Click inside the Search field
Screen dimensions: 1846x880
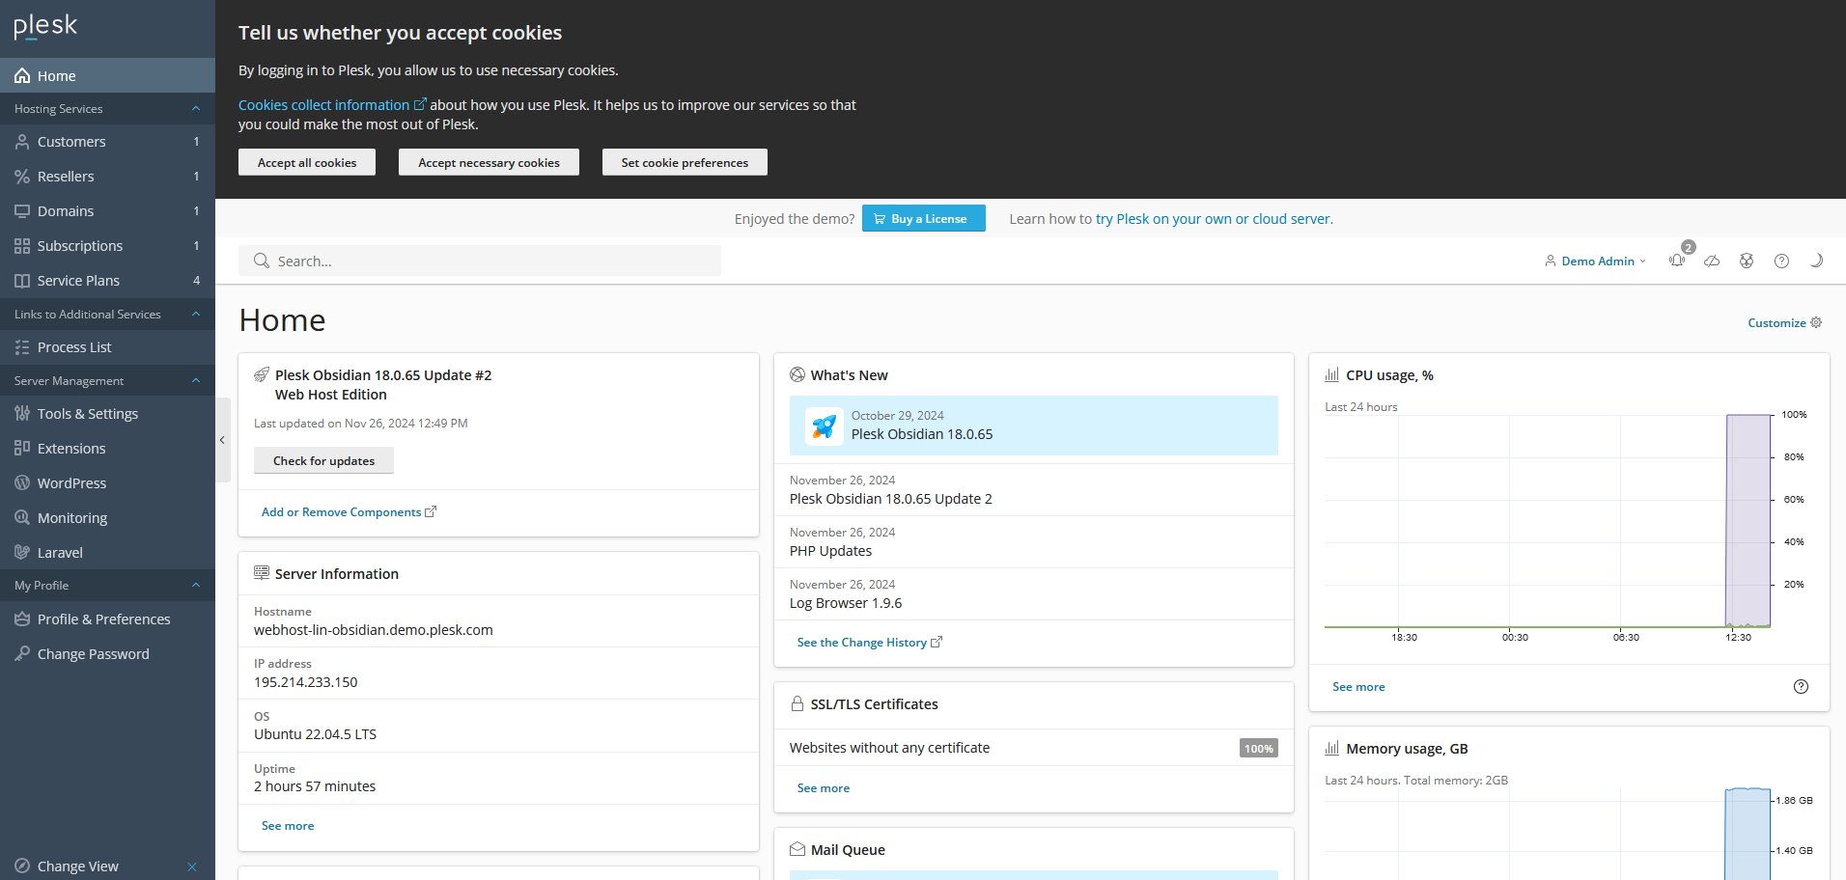(x=480, y=261)
